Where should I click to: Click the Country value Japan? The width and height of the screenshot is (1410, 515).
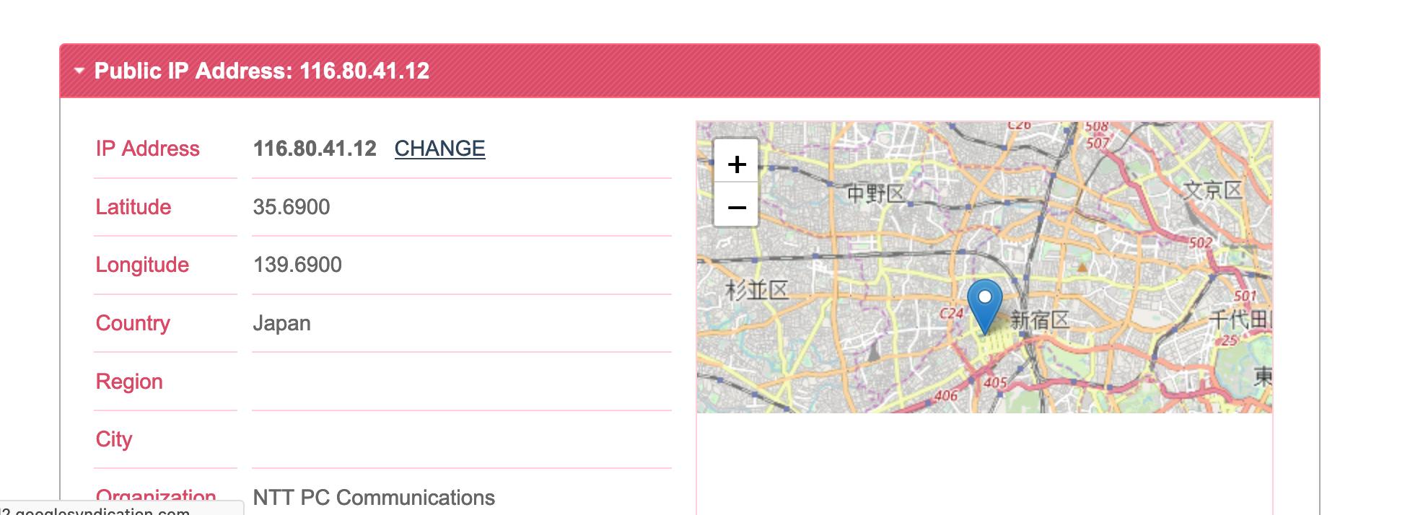click(281, 323)
